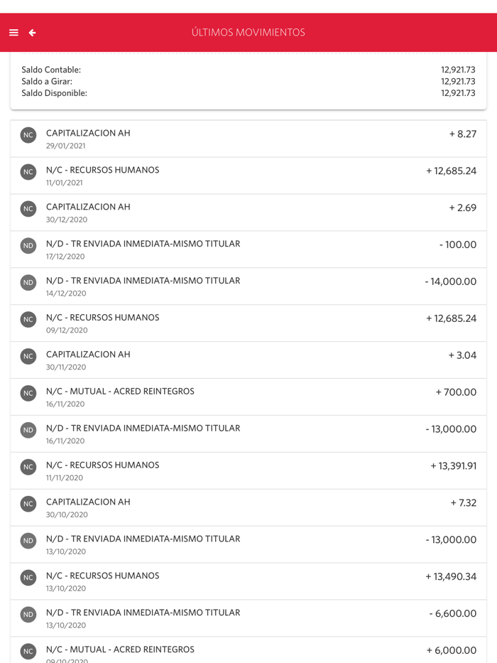Open the navigation hamburger menu
Viewport: 497px width, 663px height.
[13, 33]
